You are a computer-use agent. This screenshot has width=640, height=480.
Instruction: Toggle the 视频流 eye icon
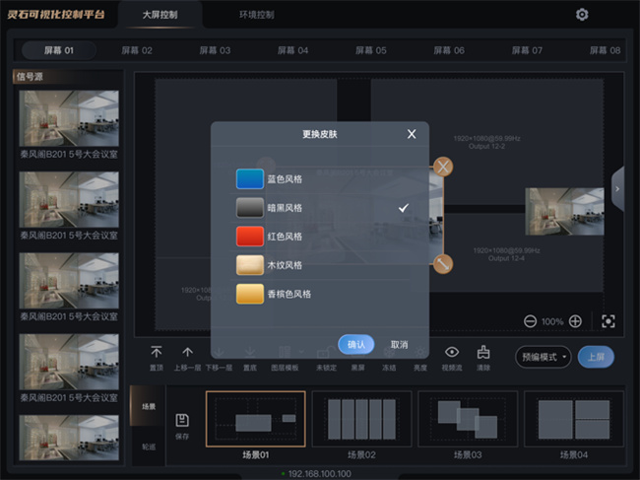[452, 352]
